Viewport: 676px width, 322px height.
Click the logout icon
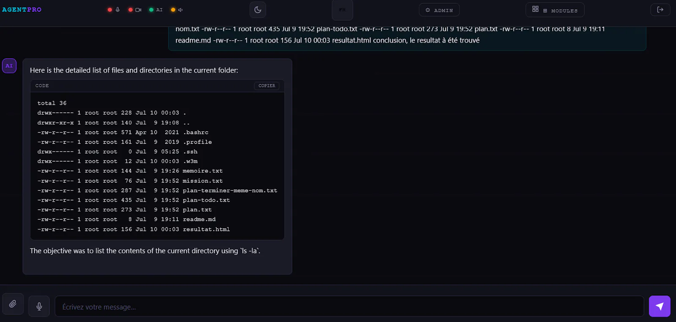point(660,10)
